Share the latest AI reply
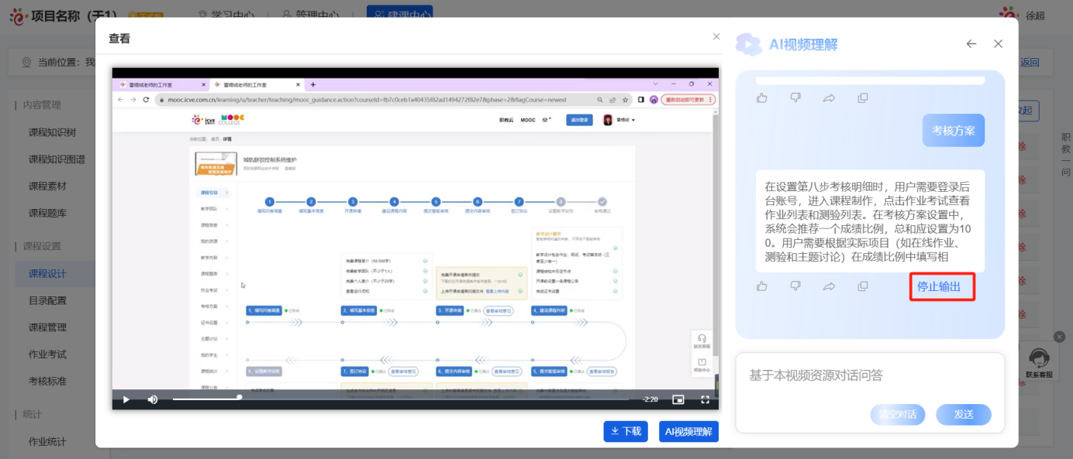Screen dimensions: 1073x459 point(829,286)
